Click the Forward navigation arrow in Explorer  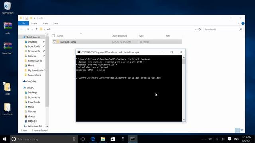(x=27, y=29)
